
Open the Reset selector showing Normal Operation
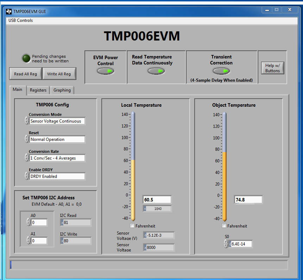click(x=57, y=139)
